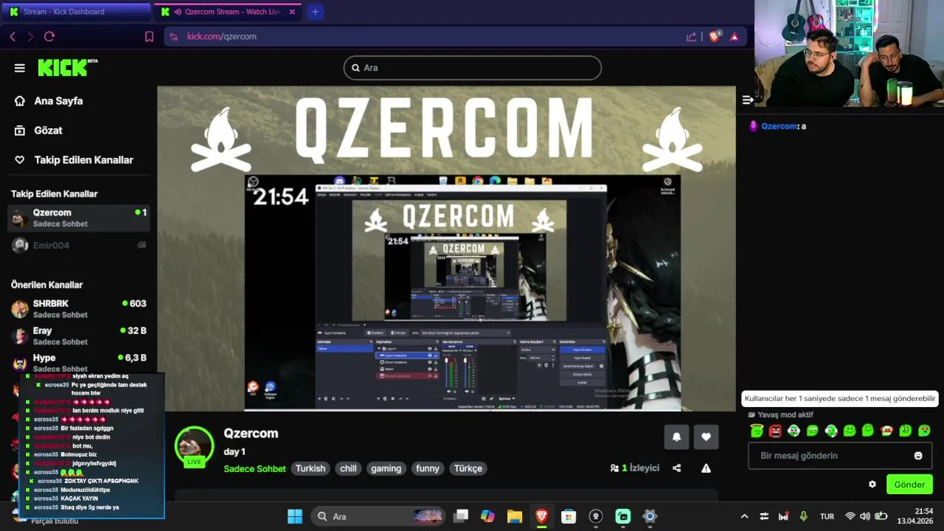This screenshot has width=944, height=531.
Task: Open the recommended channel Hype
Action: pyautogui.click(x=79, y=362)
